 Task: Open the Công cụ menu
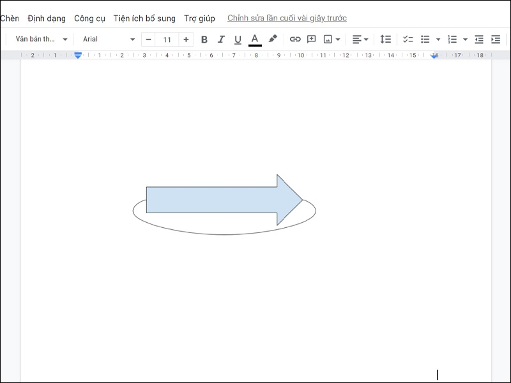click(x=89, y=19)
